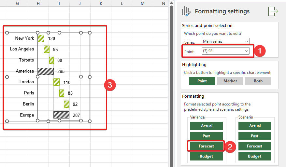Select column header M
This screenshot has height=167, width=286.
pyautogui.click(x=142, y=3)
